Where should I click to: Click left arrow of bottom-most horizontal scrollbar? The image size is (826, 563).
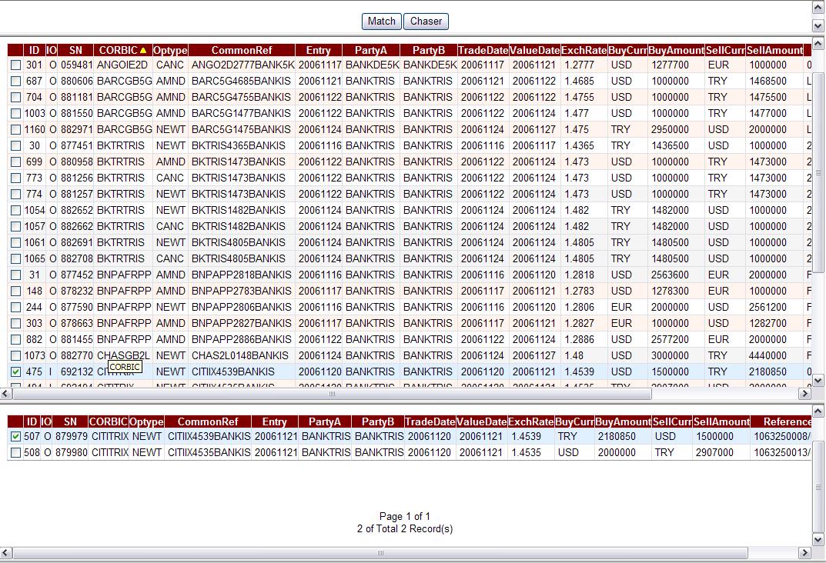tap(6, 554)
